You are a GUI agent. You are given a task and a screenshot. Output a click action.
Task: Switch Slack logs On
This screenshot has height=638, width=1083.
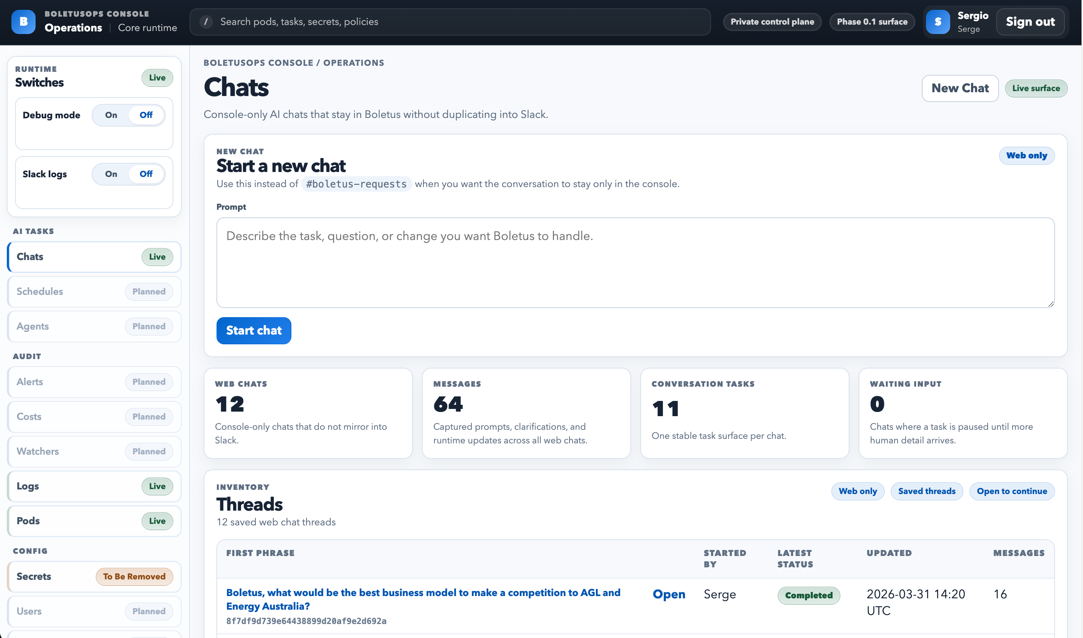pyautogui.click(x=111, y=174)
